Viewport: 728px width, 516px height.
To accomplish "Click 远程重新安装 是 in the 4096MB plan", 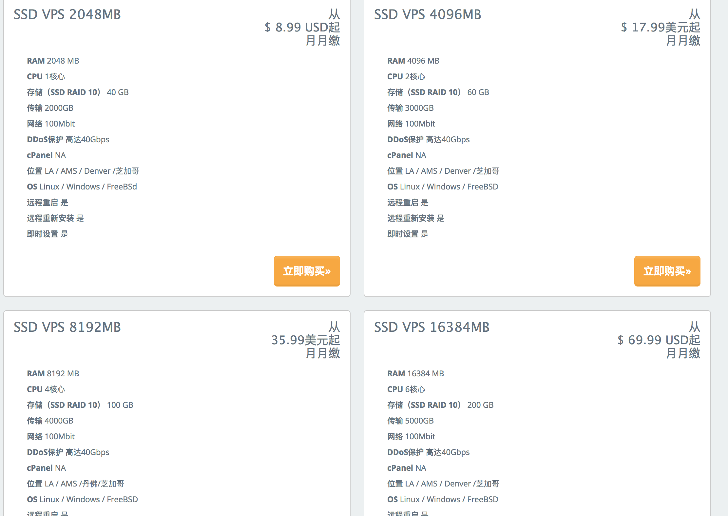I will [x=416, y=218].
